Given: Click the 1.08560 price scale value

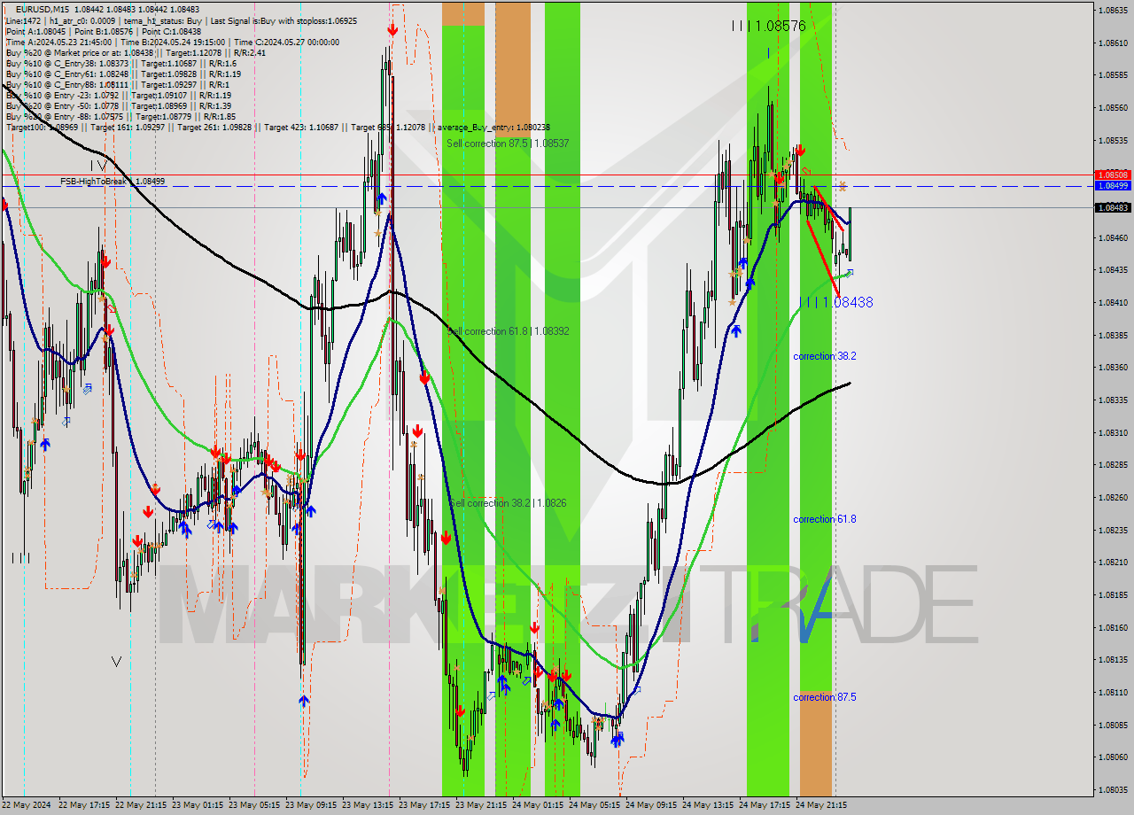Looking at the screenshot, I should 1113,107.
